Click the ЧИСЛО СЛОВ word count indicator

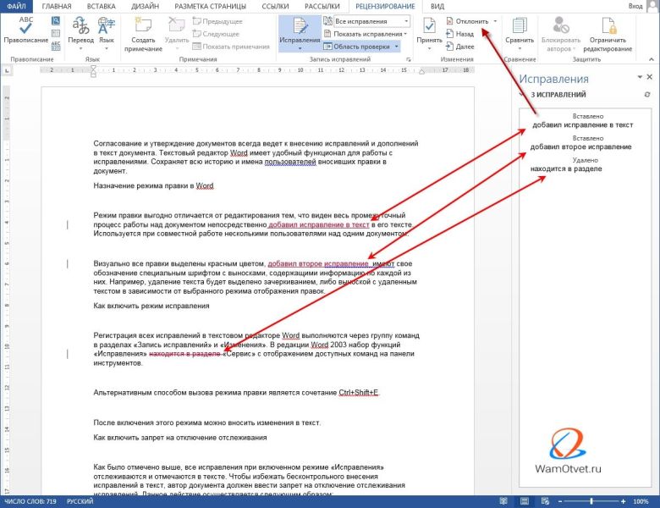point(30,501)
